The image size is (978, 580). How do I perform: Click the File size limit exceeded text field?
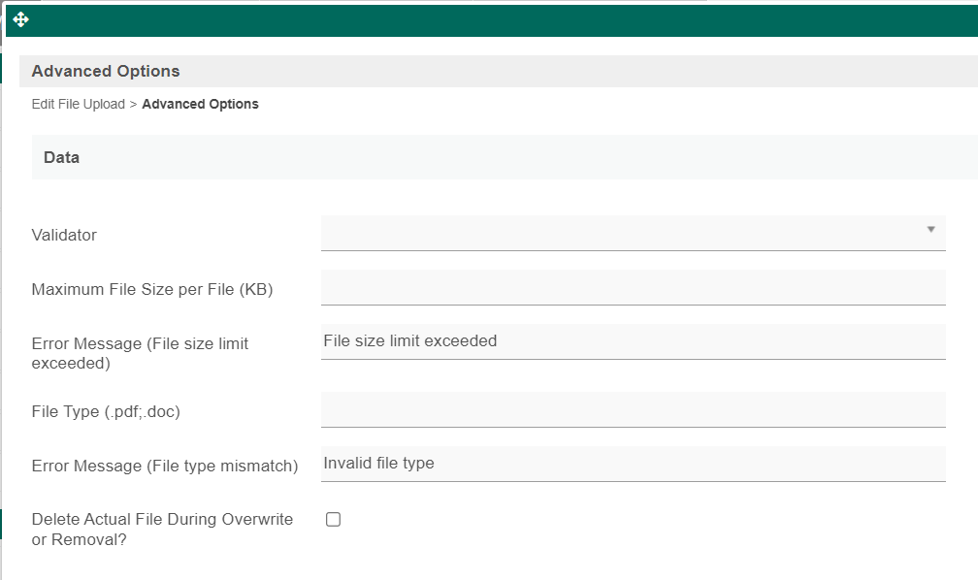(x=633, y=341)
